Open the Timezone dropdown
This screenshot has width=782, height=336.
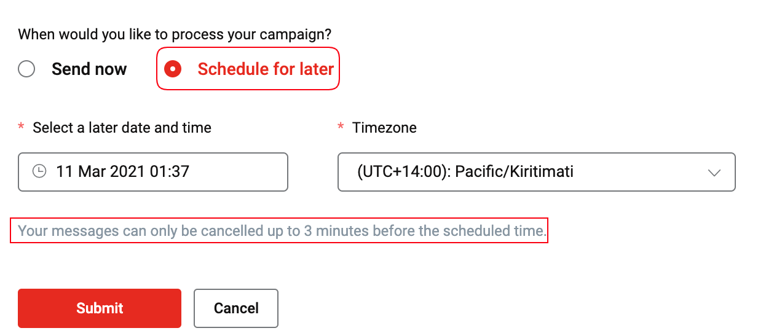pos(537,172)
